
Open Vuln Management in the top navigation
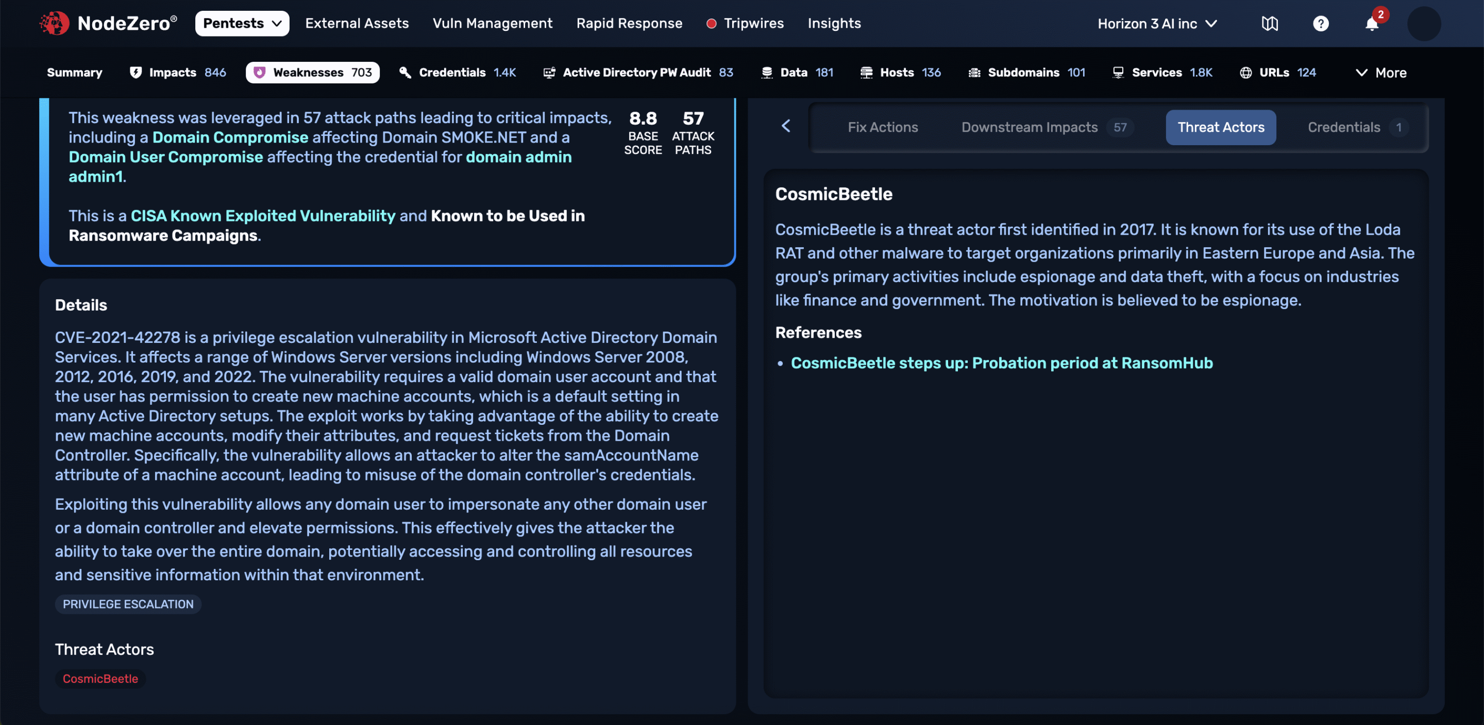493,24
